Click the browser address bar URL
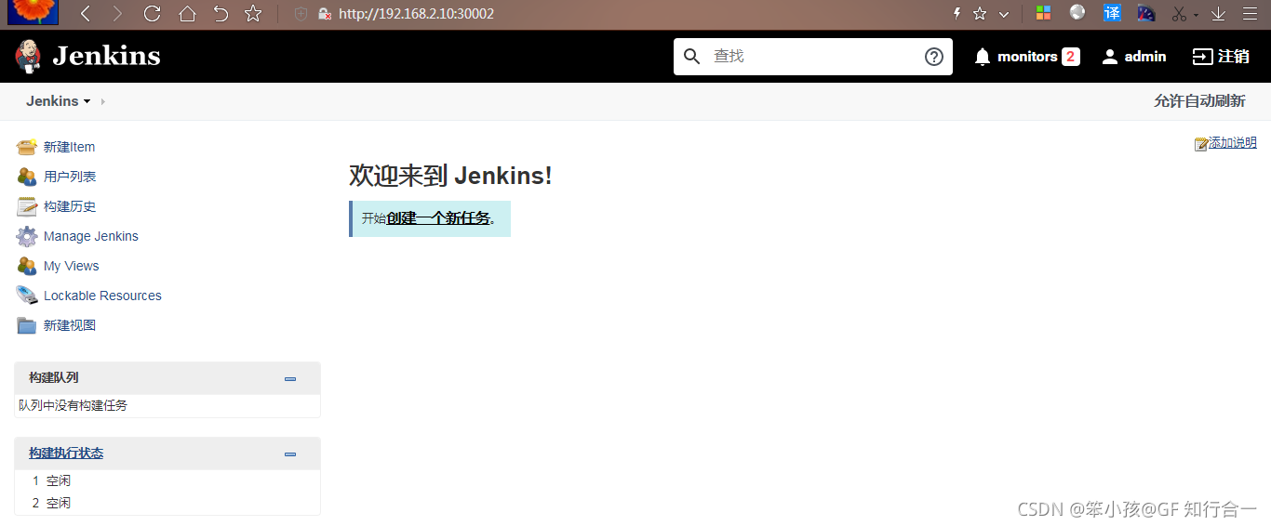Image resolution: width=1271 pixels, height=526 pixels. coord(416,14)
